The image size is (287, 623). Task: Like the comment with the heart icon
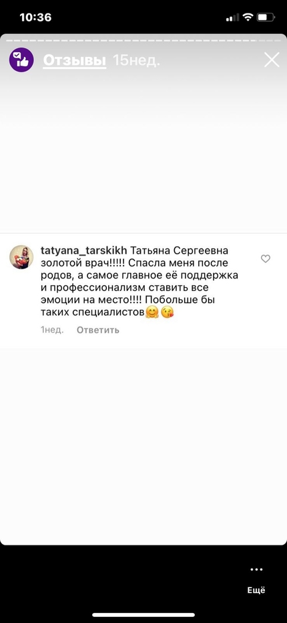(266, 259)
